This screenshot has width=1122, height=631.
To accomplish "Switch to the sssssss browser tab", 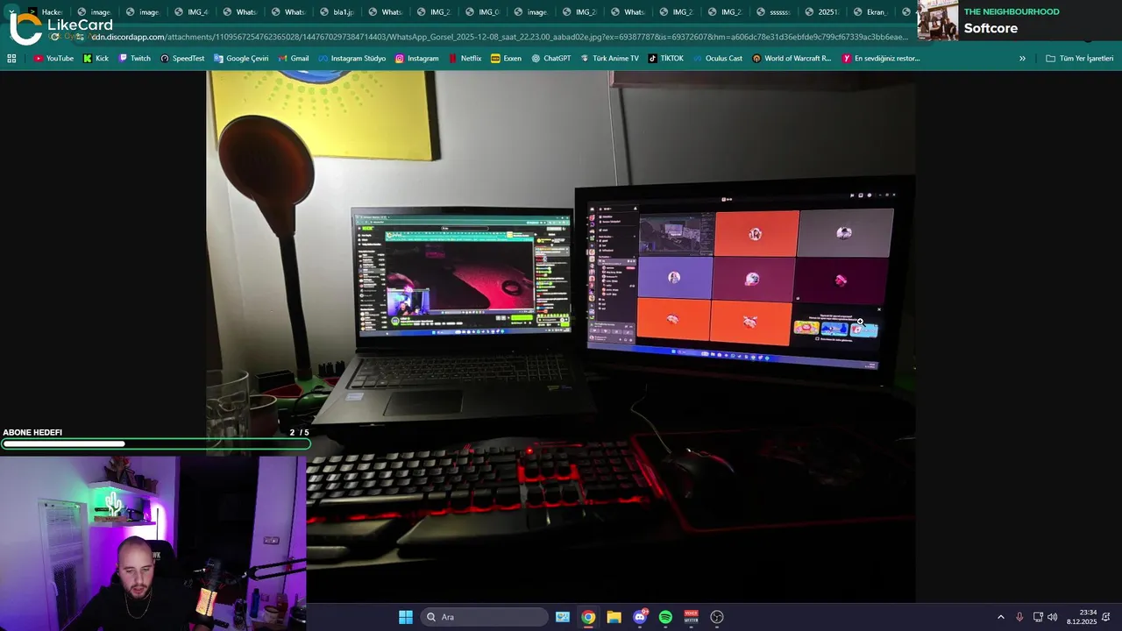I will tap(772, 12).
